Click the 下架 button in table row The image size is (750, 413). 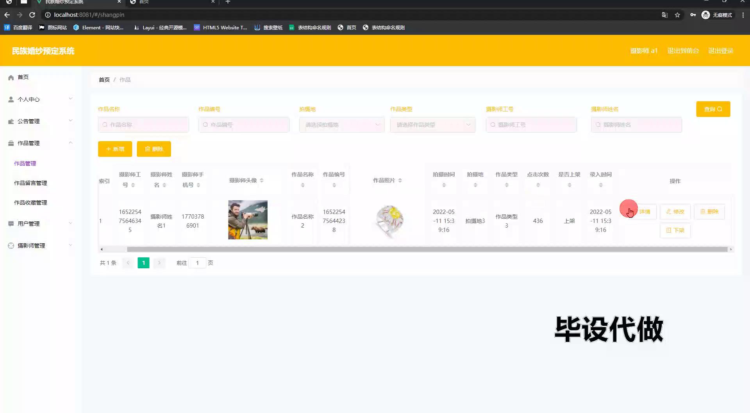coord(675,230)
